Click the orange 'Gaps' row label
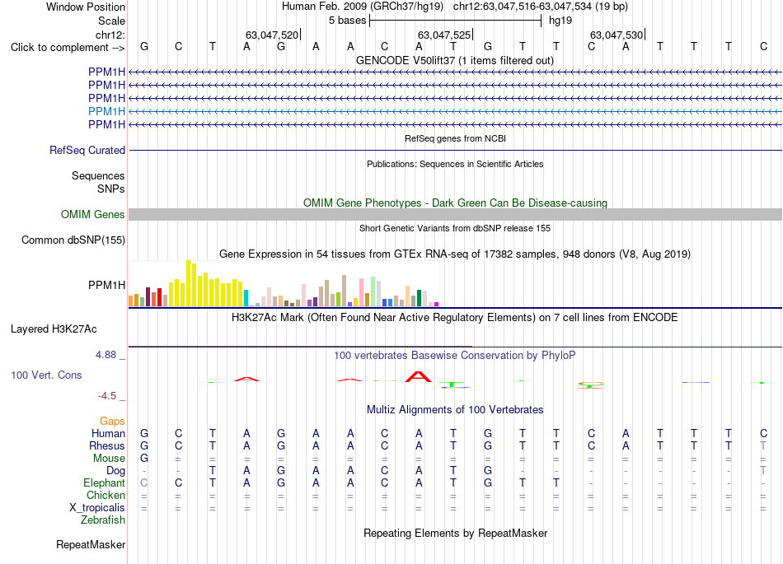The height and width of the screenshot is (564, 783). coord(112,422)
